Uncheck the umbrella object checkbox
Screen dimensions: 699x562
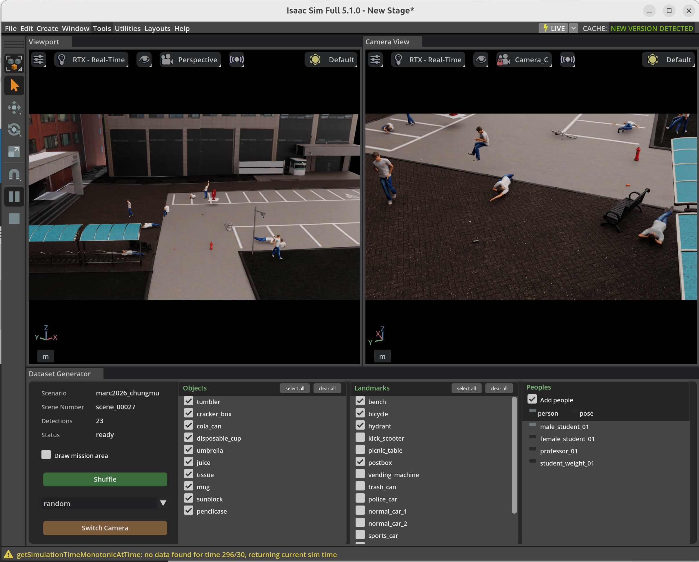(189, 450)
